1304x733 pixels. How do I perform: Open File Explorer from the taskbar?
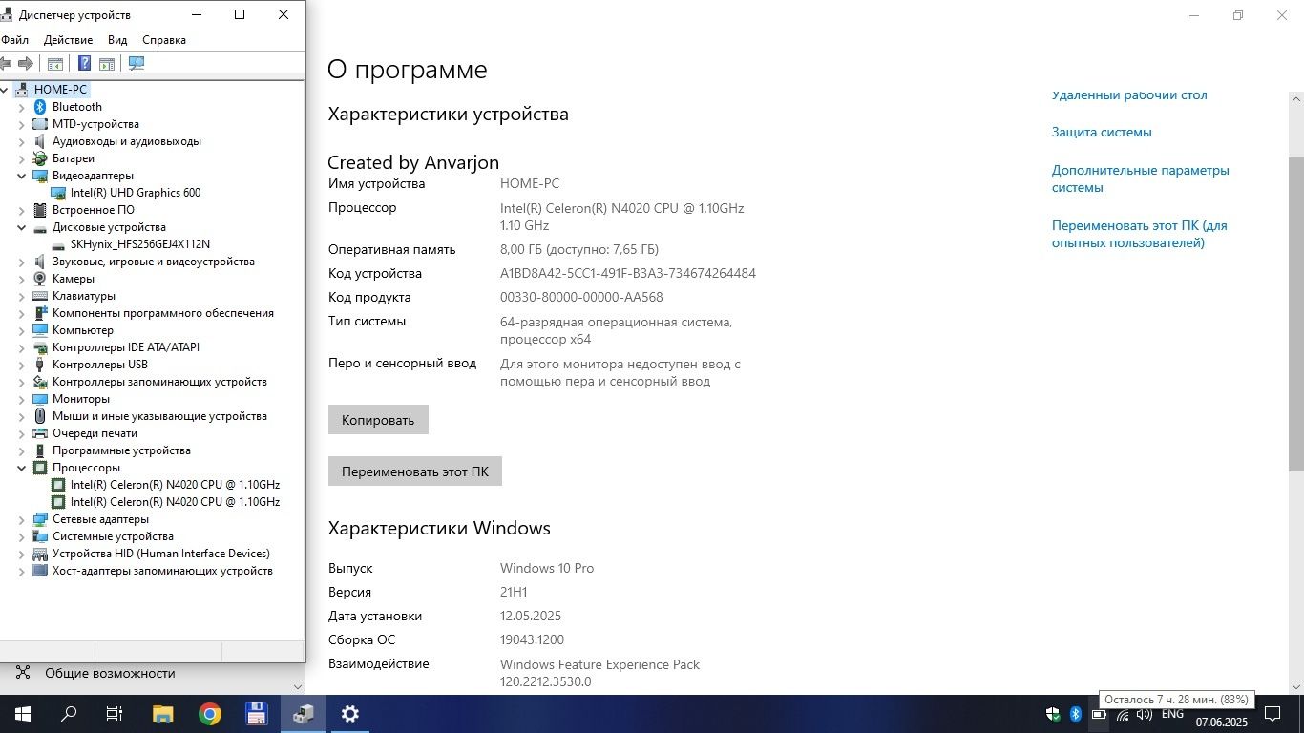(163, 714)
